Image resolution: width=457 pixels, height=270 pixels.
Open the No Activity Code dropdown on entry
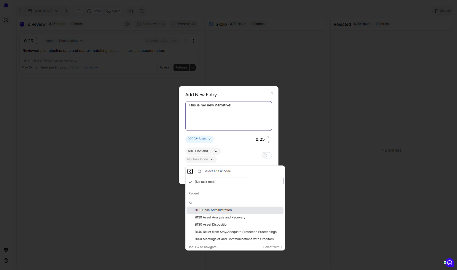[x=161, y=41]
